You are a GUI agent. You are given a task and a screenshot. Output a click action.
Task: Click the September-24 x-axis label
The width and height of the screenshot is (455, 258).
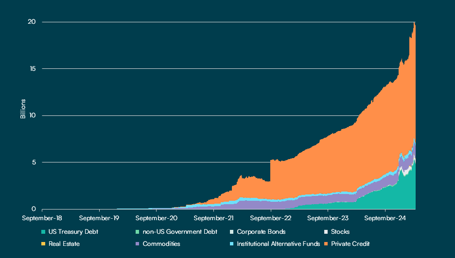[385, 218]
